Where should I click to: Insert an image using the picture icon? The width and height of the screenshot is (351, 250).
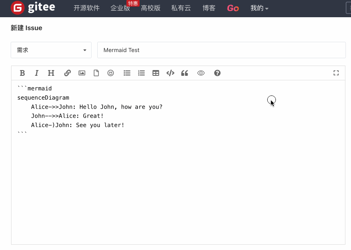(x=82, y=73)
